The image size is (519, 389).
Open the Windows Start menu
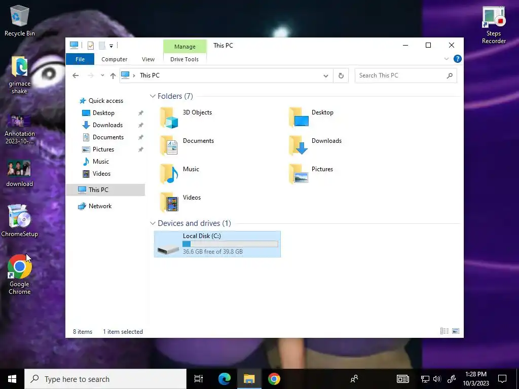[x=12, y=379]
